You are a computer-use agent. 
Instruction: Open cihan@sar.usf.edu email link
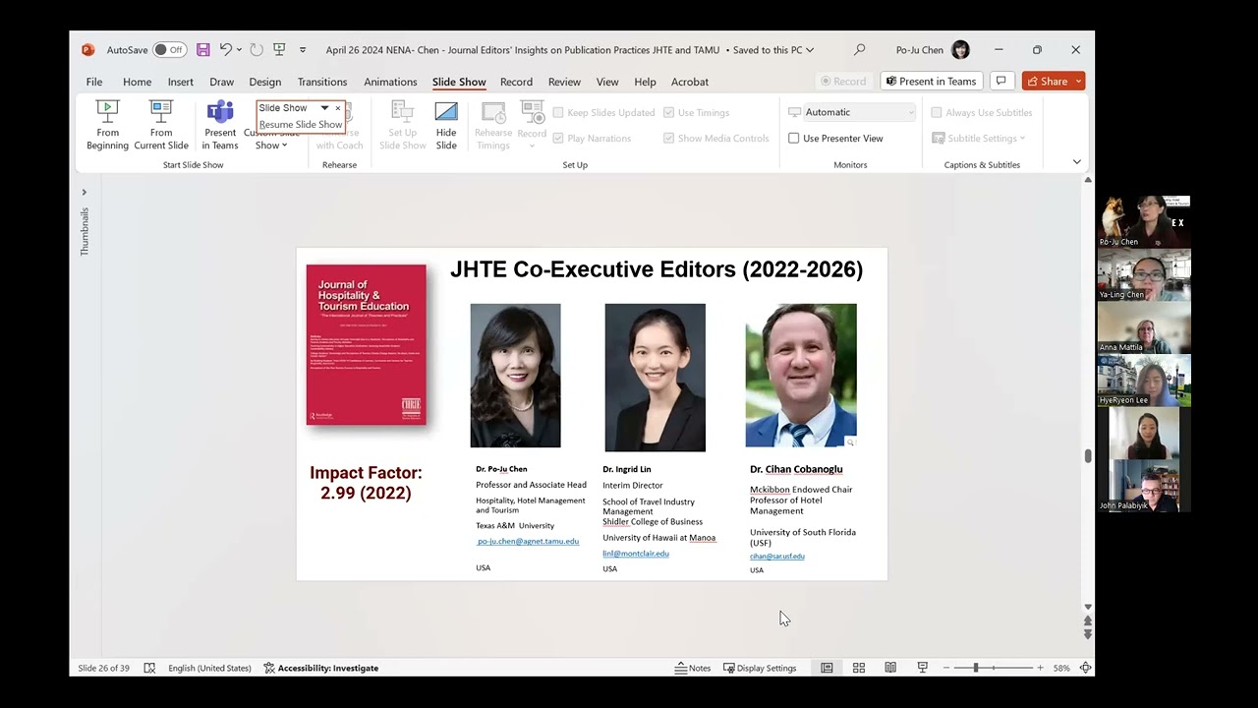click(776, 556)
